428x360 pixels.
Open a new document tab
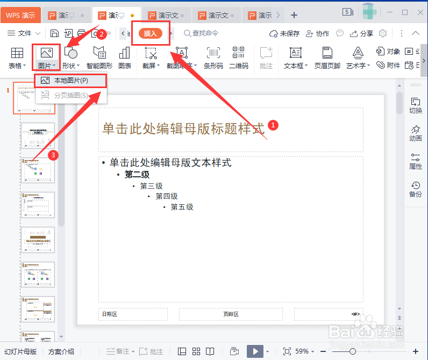tap(294, 15)
